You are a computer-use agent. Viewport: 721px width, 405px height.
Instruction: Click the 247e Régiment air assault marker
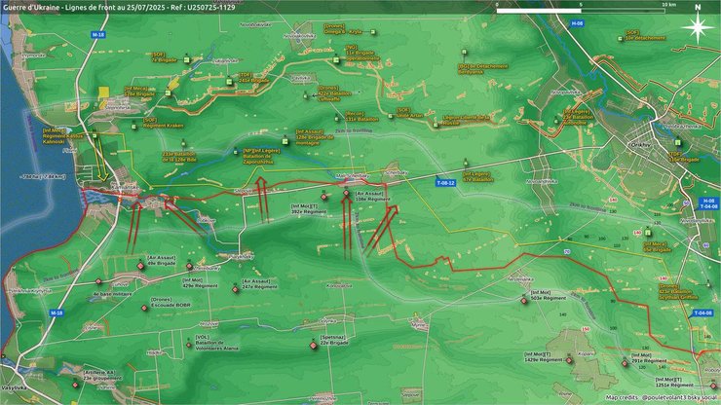(x=236, y=288)
